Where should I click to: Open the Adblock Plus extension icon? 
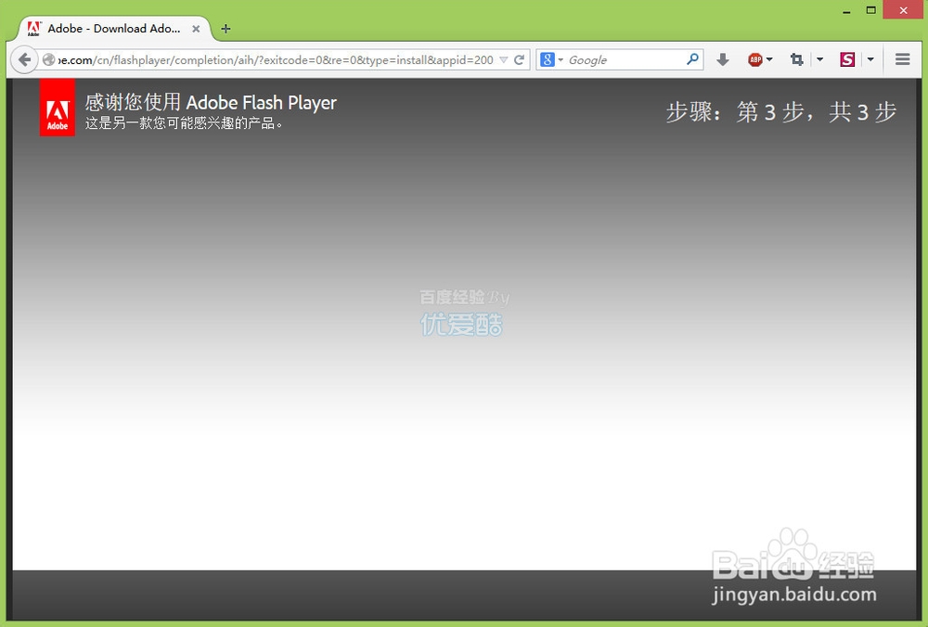pos(755,58)
